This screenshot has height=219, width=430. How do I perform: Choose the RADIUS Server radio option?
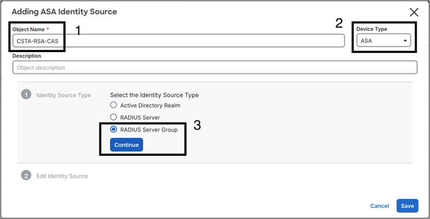pos(114,117)
